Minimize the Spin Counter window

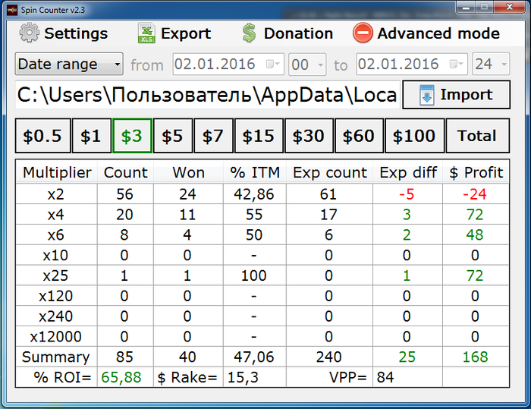pos(467,8)
